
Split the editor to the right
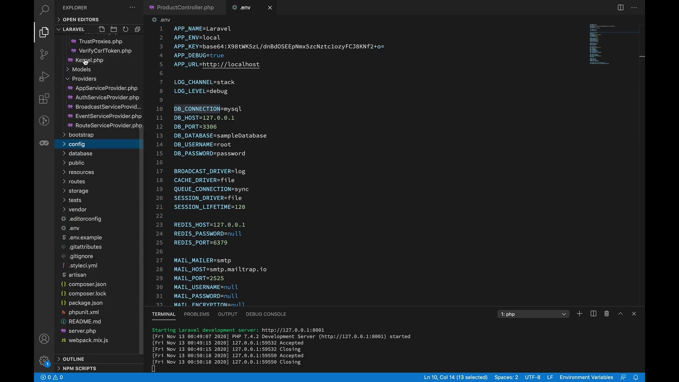tap(620, 7)
